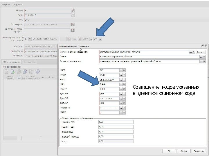Image resolution: width=209 pixels, height=157 pixels.
Task: Open lookup for Код цели field
Action: pyautogui.click(x=121, y=108)
